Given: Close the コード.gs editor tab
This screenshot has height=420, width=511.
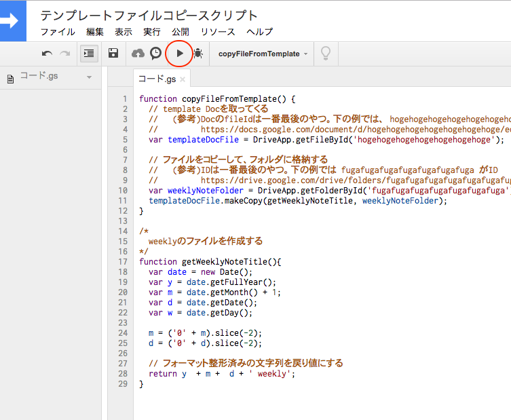Looking at the screenshot, I should pyautogui.click(x=183, y=79).
